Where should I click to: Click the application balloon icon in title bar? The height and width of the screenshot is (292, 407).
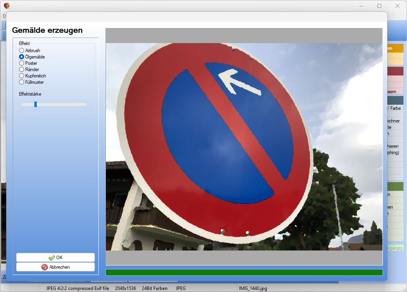pyautogui.click(x=7, y=6)
